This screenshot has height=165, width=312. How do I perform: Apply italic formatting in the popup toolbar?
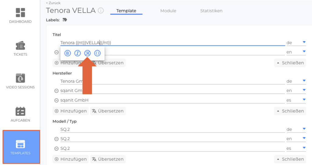[x=78, y=53]
